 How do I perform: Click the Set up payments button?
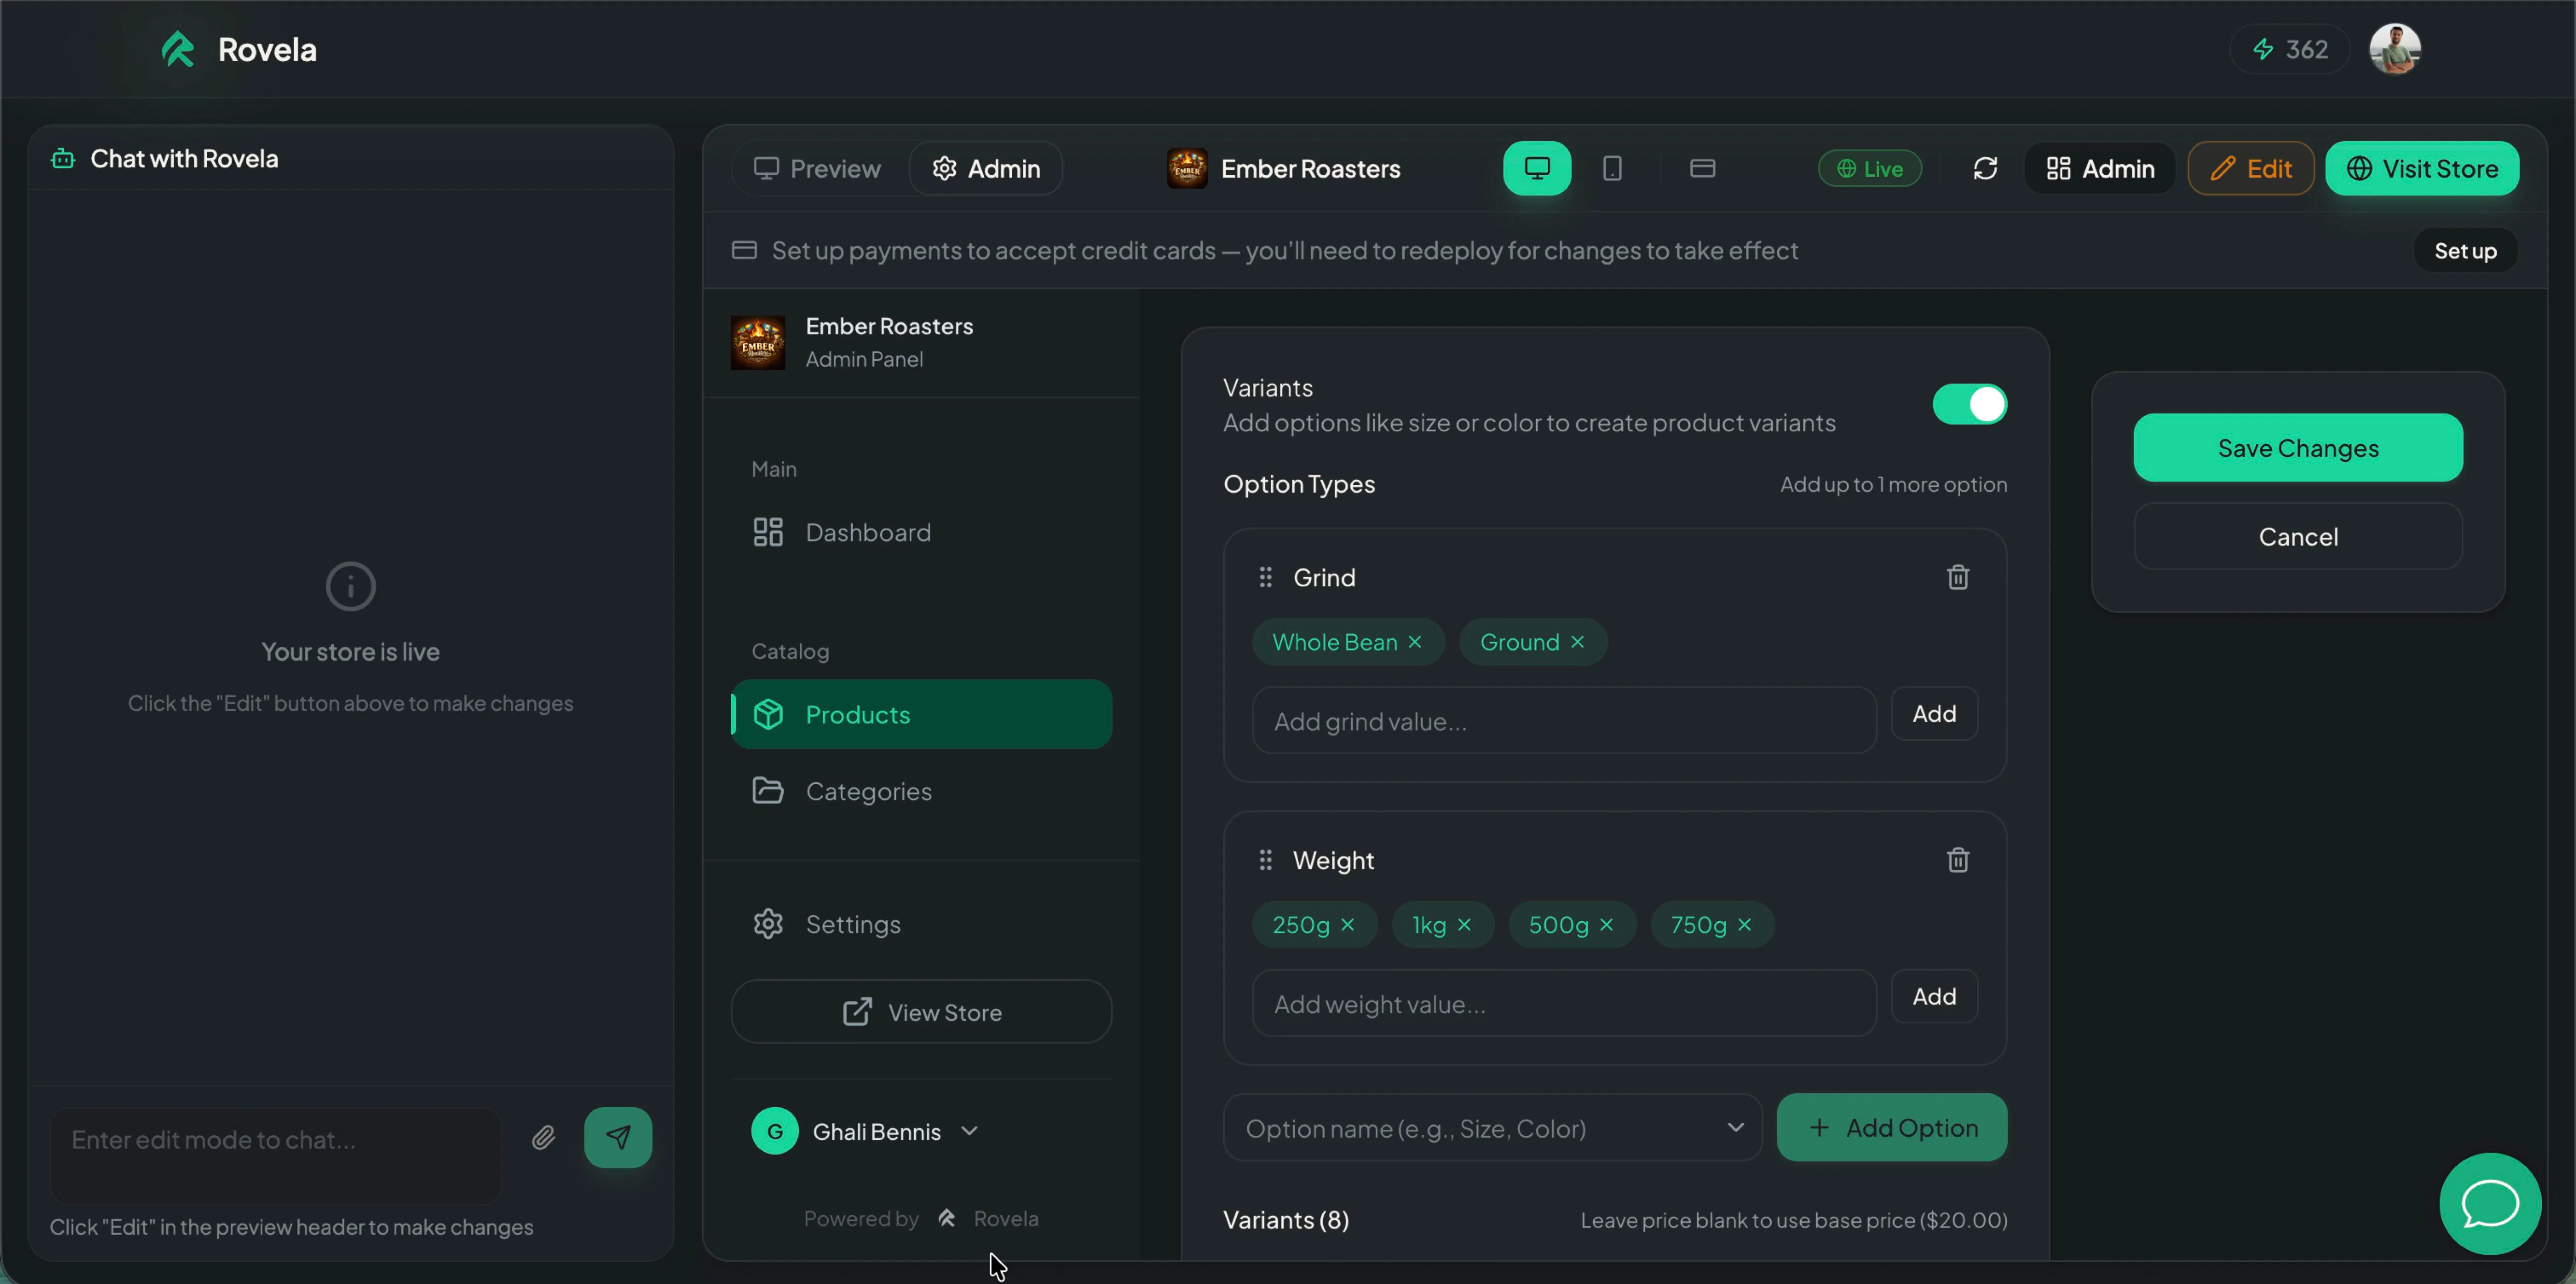2465,250
